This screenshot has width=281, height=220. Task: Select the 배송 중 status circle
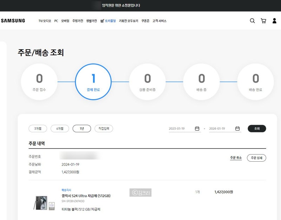click(201, 82)
